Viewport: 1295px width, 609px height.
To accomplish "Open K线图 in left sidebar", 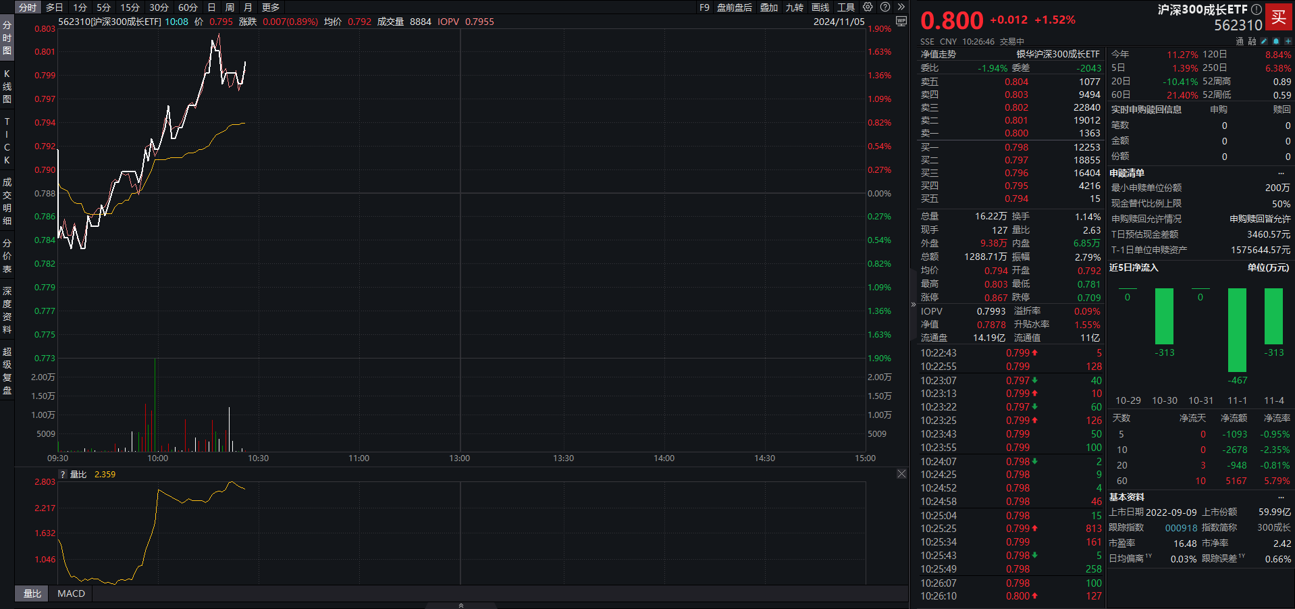I will (x=7, y=86).
